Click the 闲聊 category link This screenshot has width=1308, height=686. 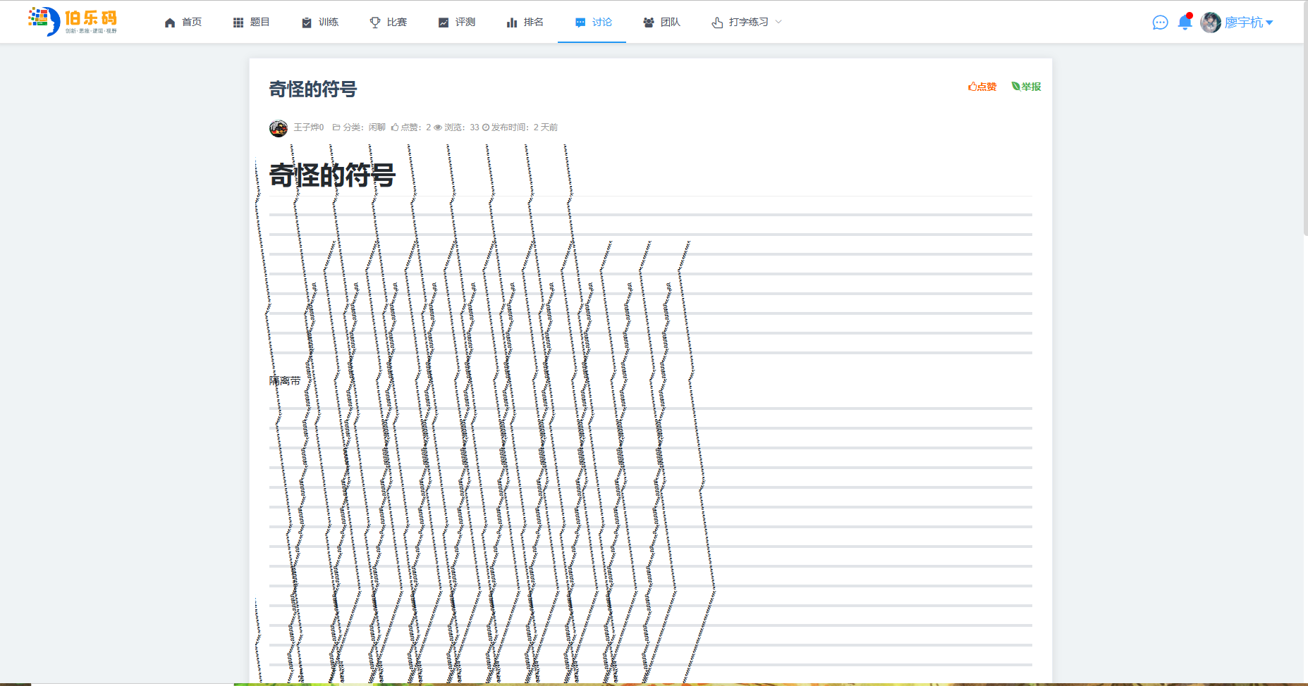(x=377, y=127)
